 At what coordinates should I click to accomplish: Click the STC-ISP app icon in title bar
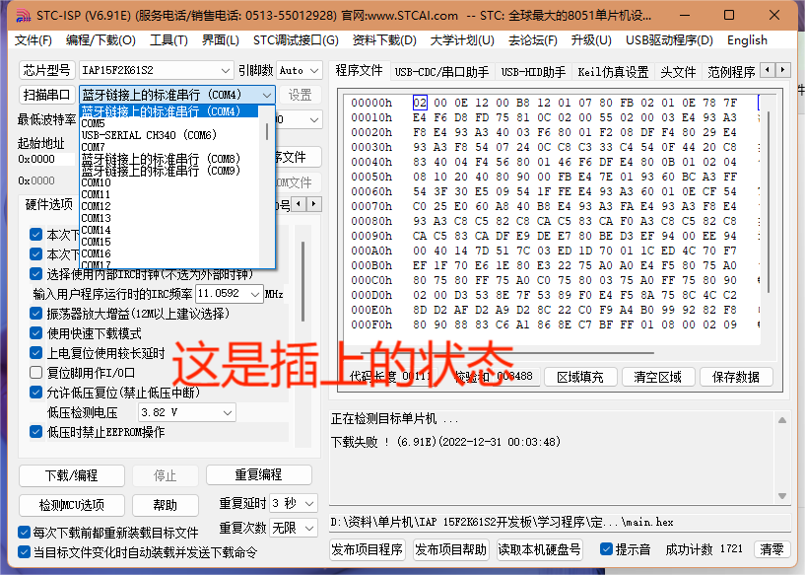[x=23, y=16]
